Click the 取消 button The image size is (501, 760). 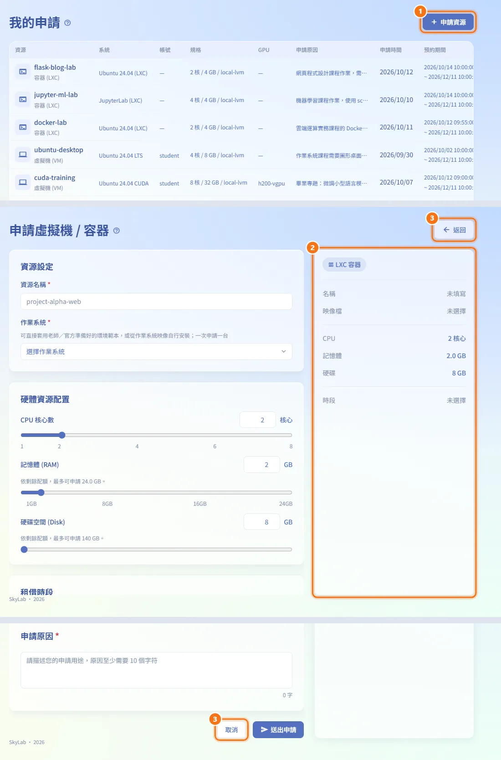coord(231,730)
